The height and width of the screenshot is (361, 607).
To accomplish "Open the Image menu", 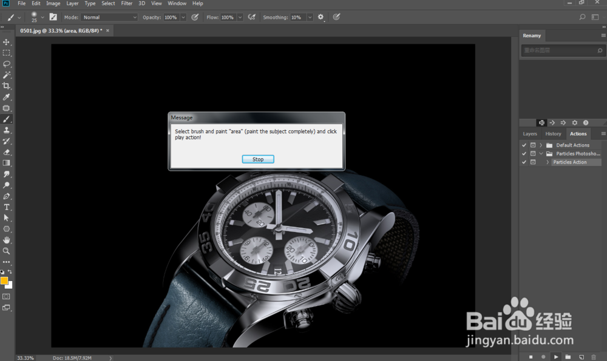I will pyautogui.click(x=53, y=4).
